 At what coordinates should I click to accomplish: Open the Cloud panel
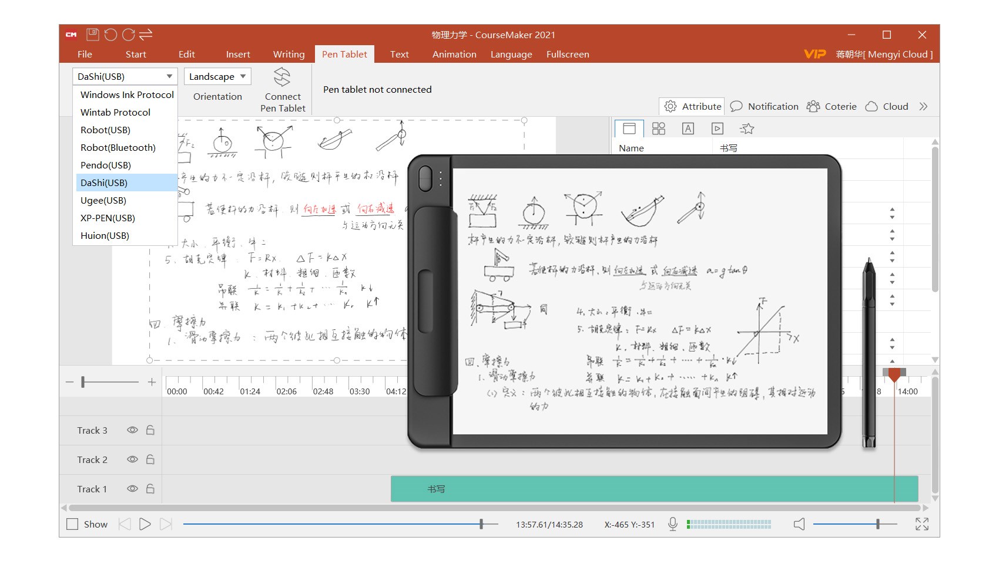coord(887,106)
